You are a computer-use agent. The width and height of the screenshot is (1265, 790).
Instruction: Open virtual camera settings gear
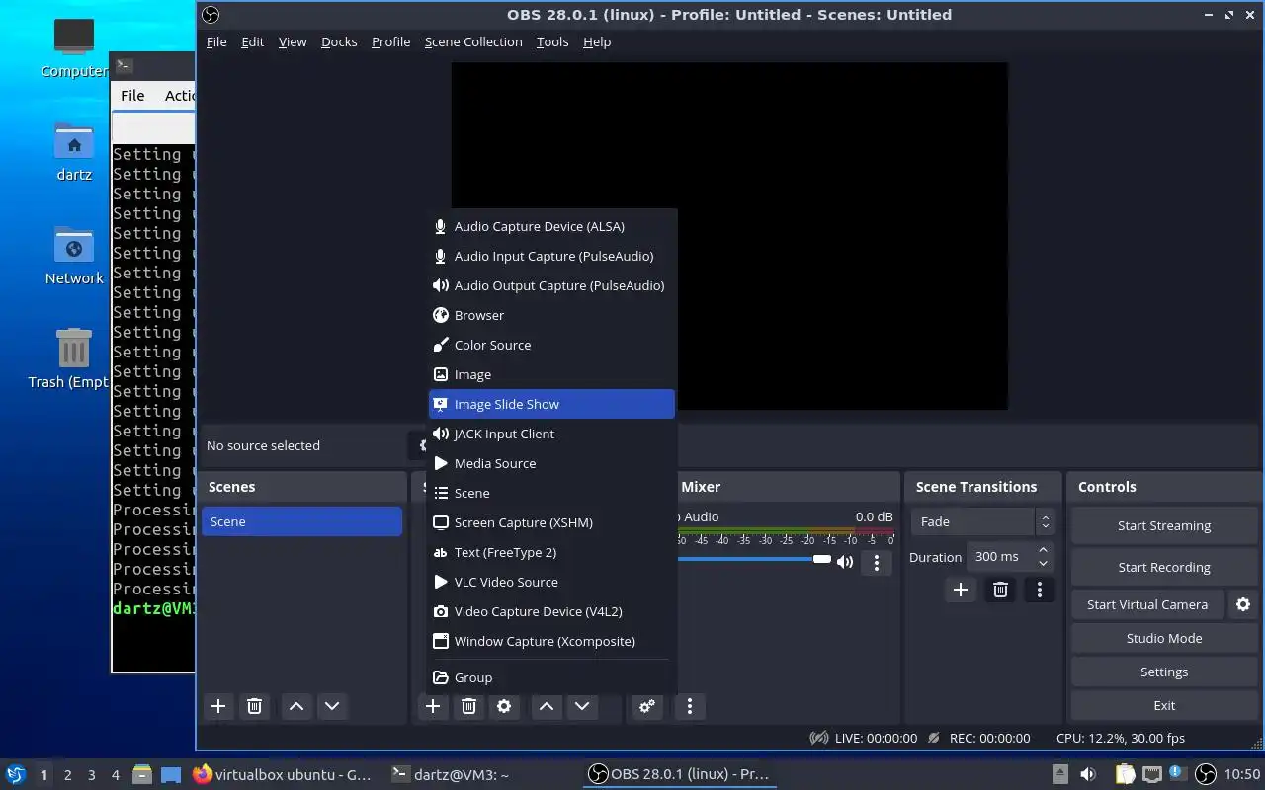[x=1243, y=604]
